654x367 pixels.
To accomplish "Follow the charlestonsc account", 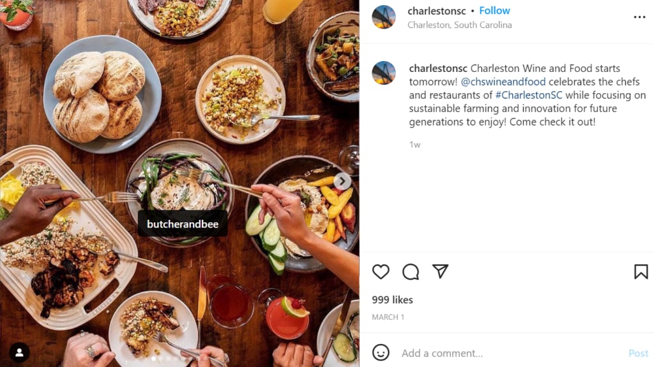I will [494, 10].
